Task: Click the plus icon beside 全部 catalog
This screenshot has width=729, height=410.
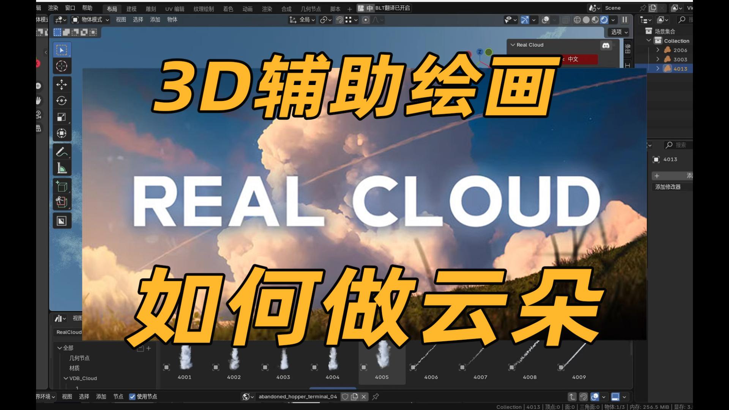Action: click(x=149, y=348)
